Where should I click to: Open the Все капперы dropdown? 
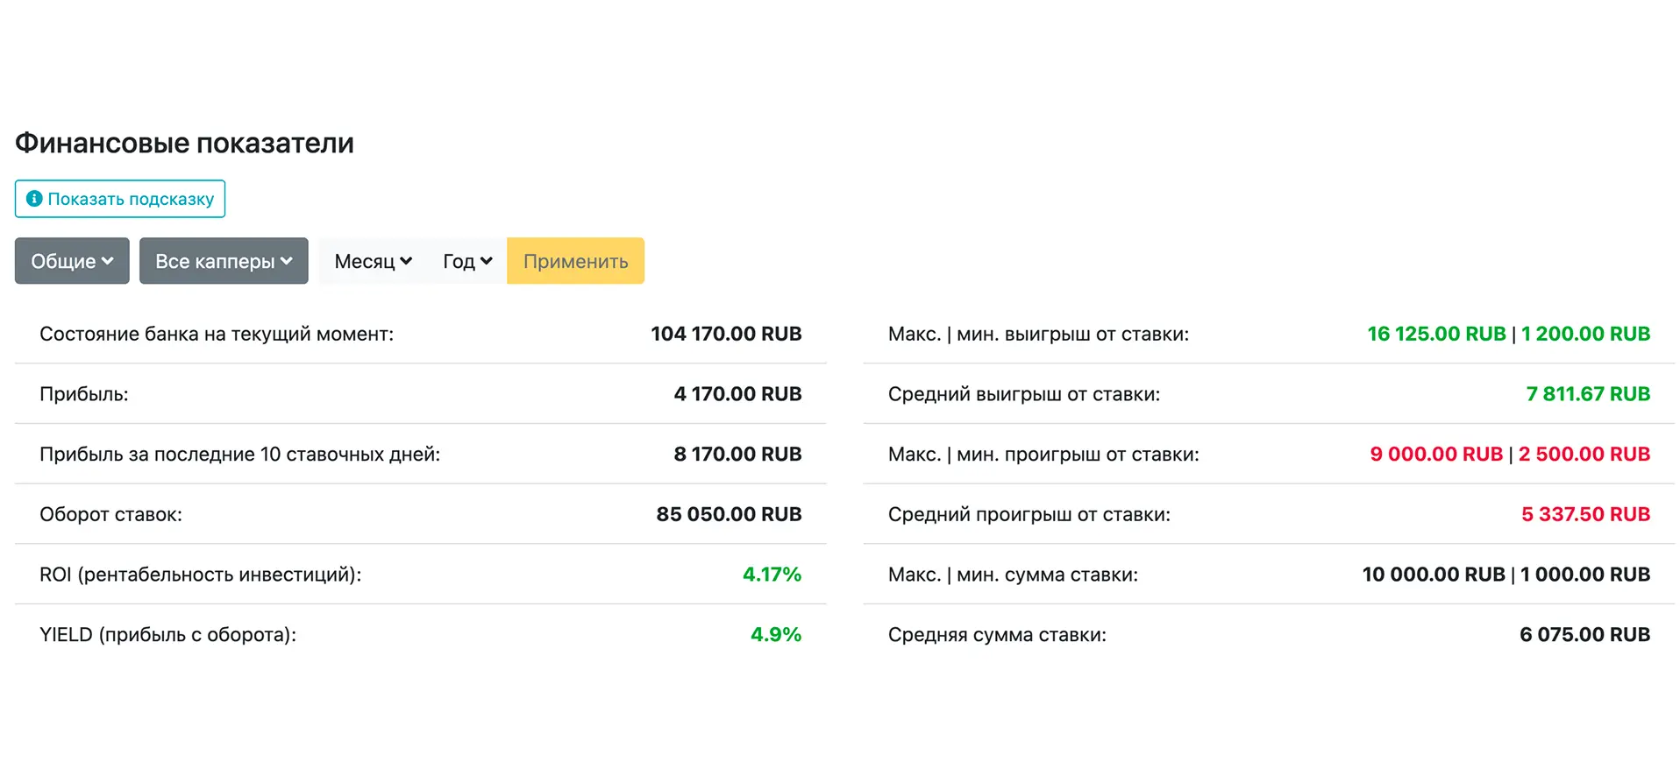click(224, 261)
